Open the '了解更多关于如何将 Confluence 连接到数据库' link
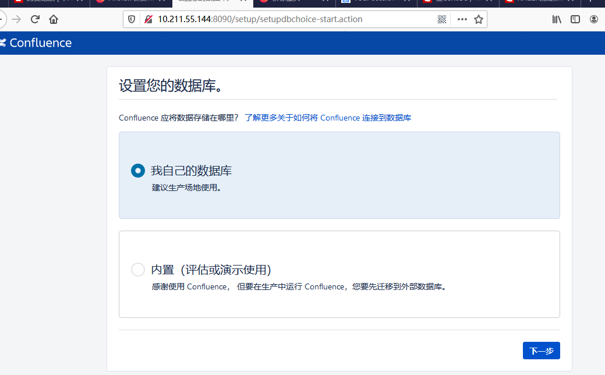Image resolution: width=605 pixels, height=375 pixels. (328, 118)
